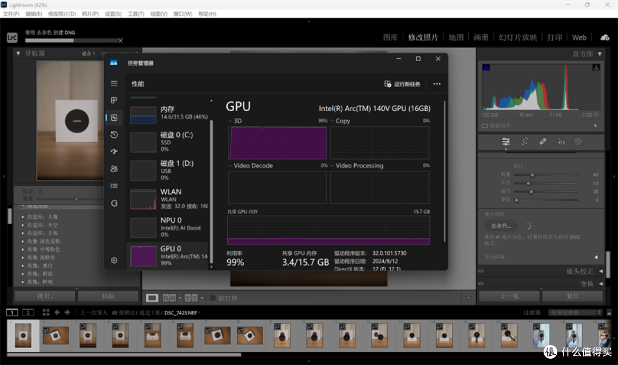Enable the soft proofing checkbox
618x365 pixels.
pyautogui.click(x=213, y=298)
